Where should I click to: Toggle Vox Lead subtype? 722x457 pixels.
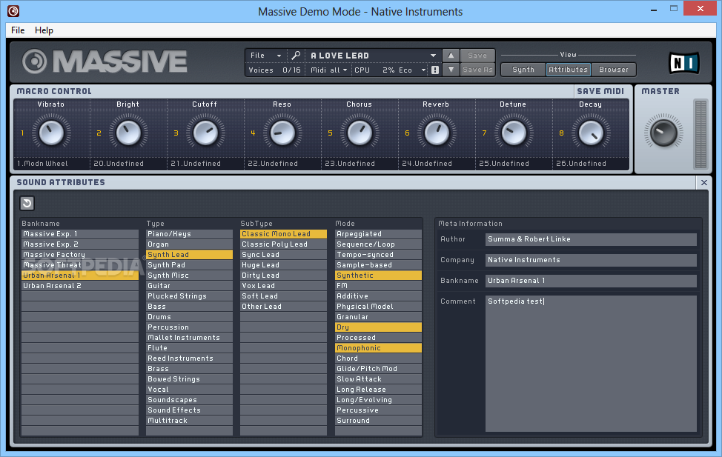coord(284,286)
